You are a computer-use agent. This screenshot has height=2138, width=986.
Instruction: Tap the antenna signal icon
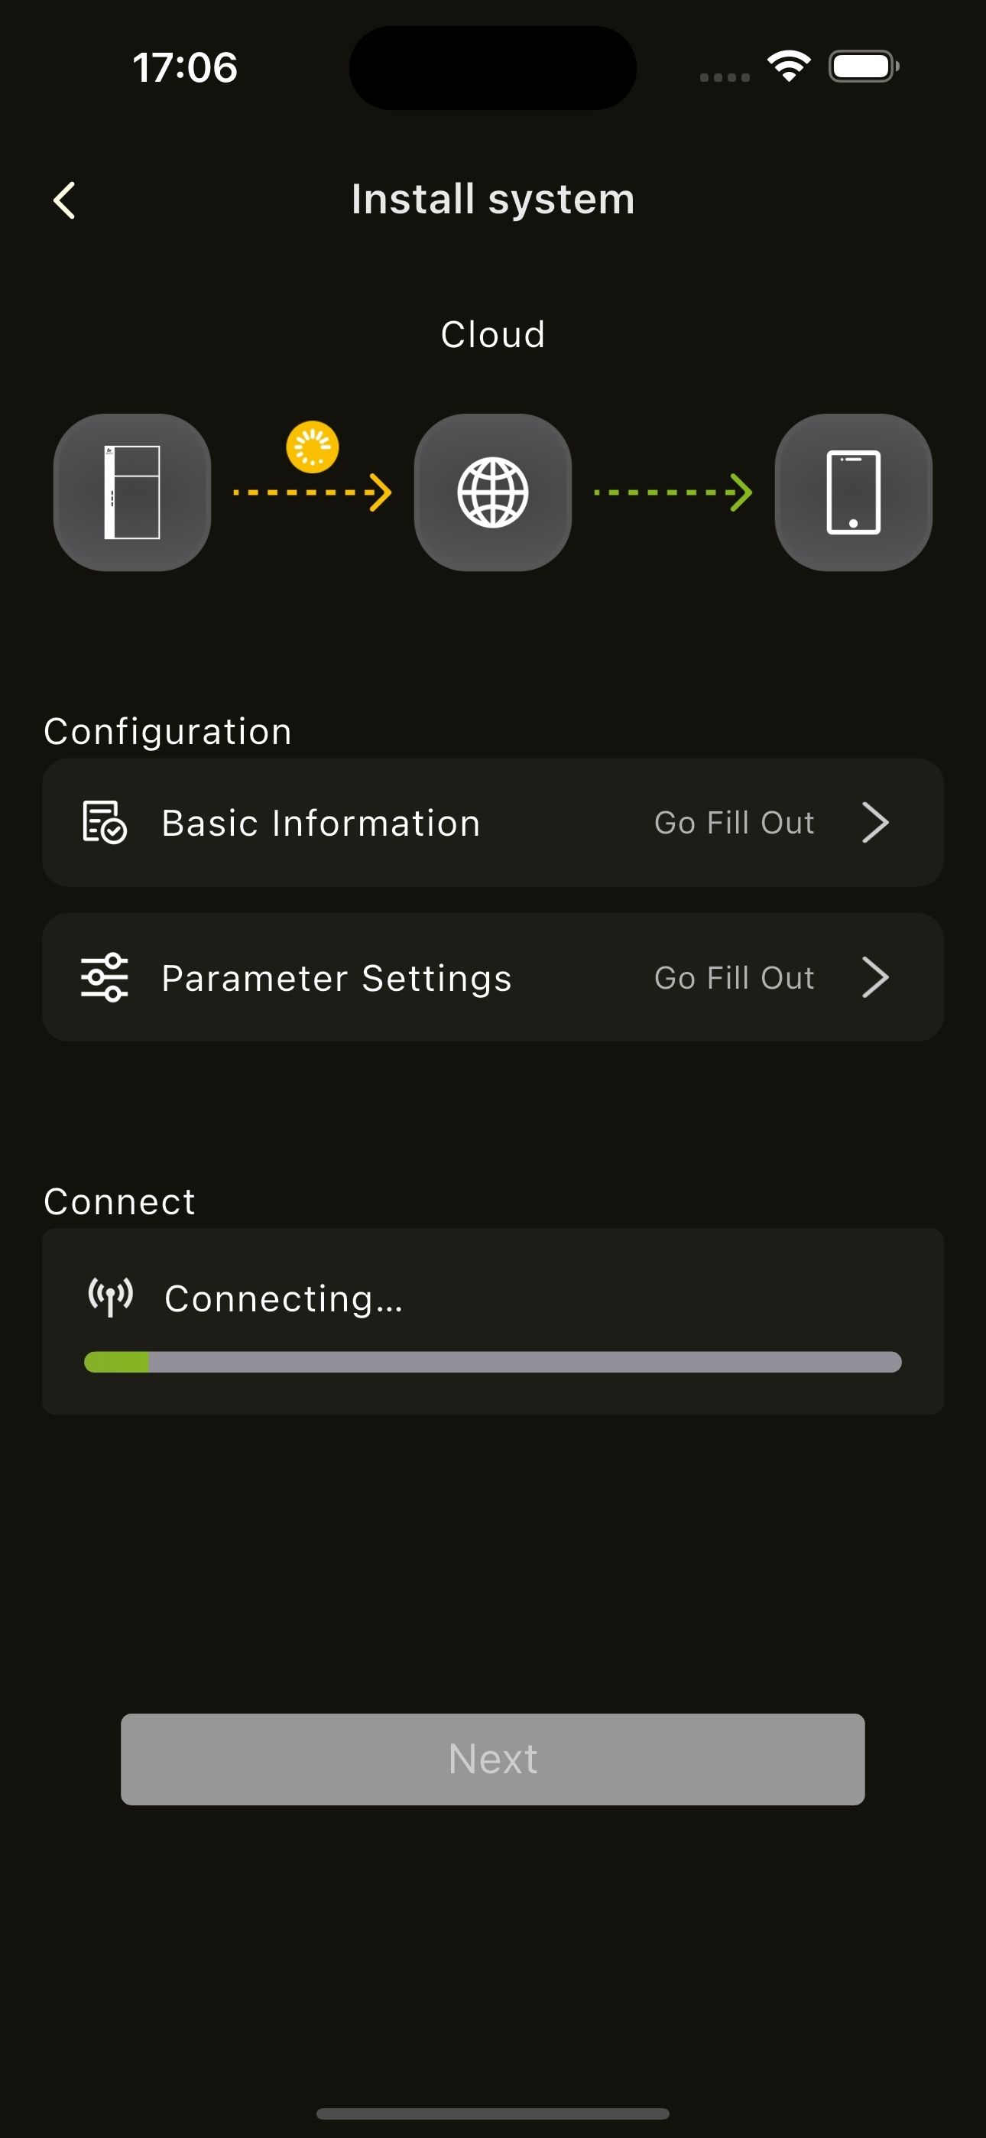pos(112,1297)
